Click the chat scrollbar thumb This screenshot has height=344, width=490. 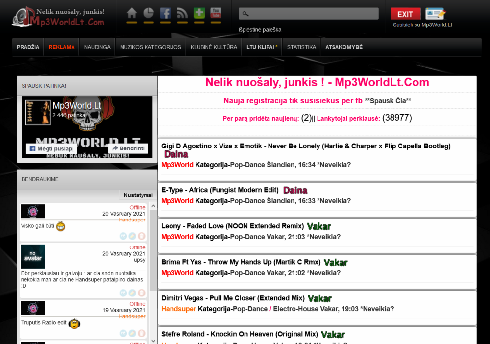pos(153,250)
